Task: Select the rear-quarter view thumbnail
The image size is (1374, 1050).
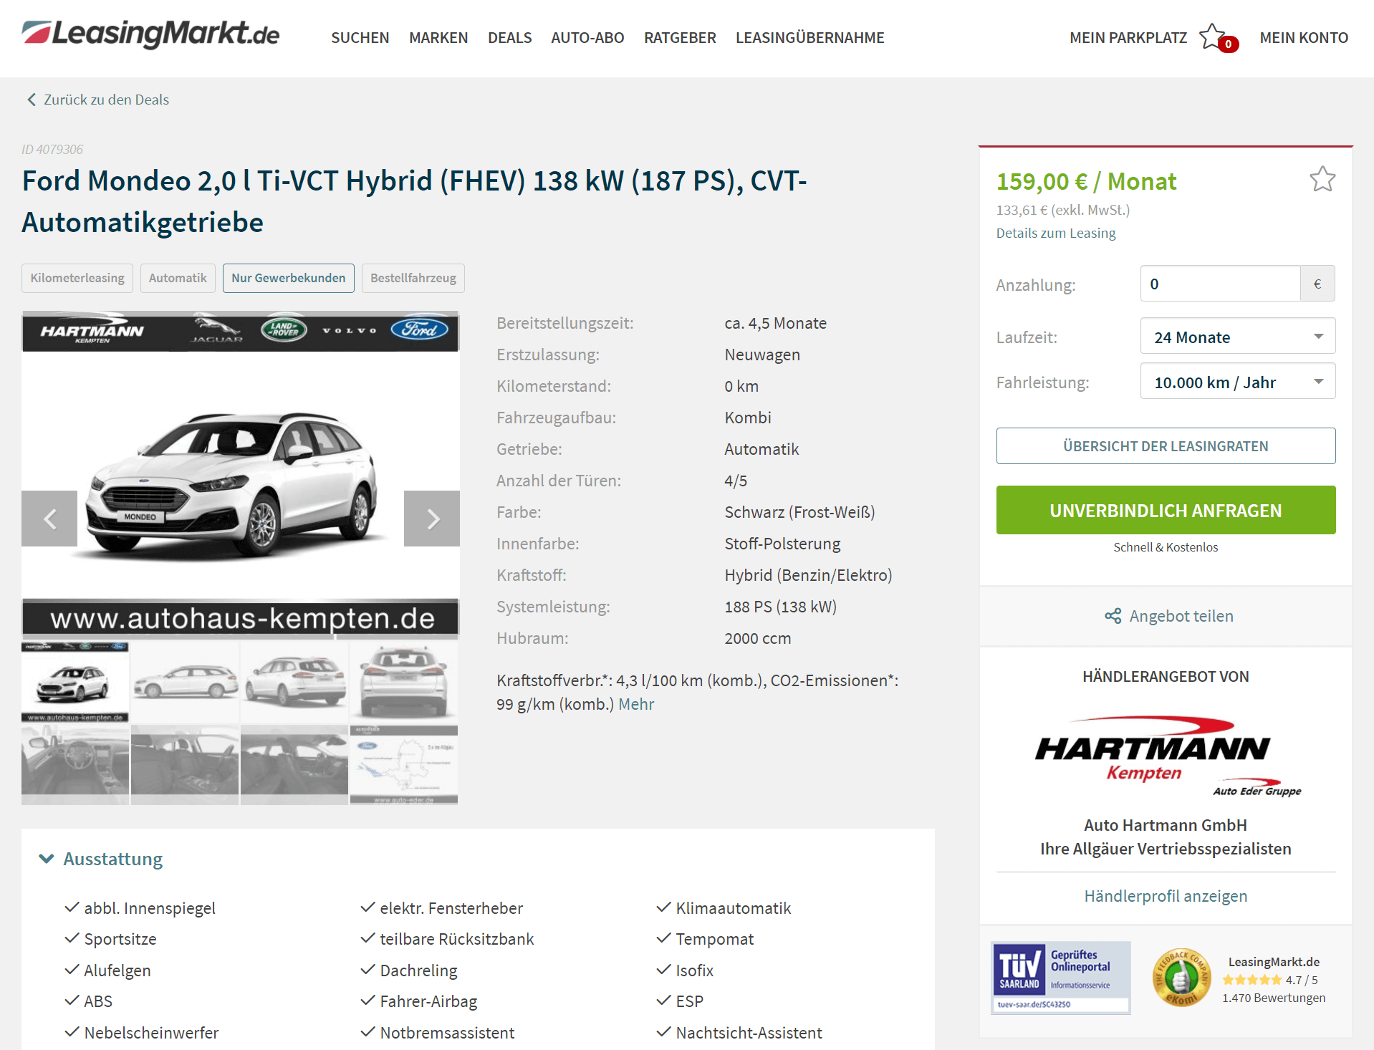Action: (x=294, y=682)
